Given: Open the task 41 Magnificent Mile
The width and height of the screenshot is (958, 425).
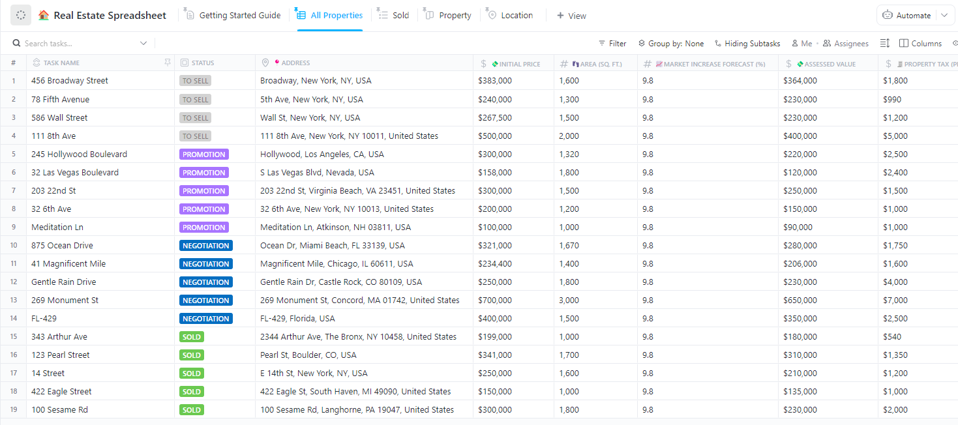Looking at the screenshot, I should (68, 263).
